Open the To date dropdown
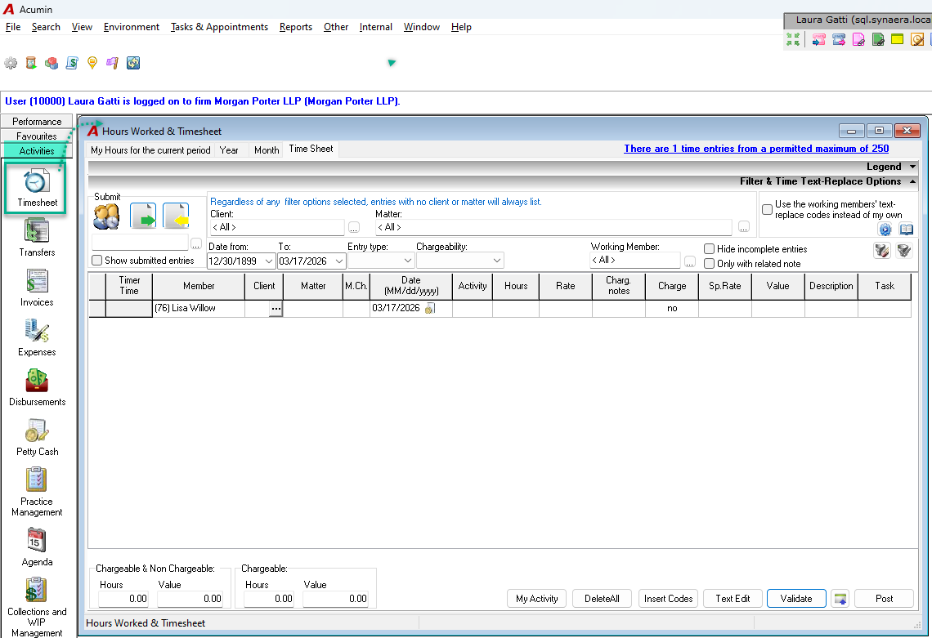Viewport: 932px width, 638px height. 338,261
